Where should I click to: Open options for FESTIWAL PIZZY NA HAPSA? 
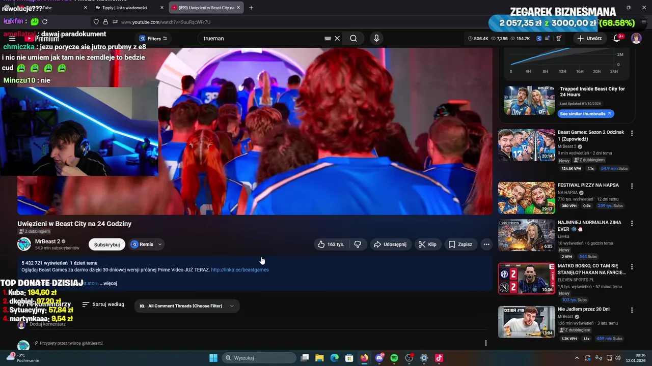[x=632, y=187]
